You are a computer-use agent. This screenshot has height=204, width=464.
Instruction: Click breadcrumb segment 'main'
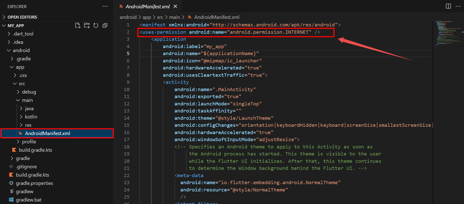pos(175,17)
